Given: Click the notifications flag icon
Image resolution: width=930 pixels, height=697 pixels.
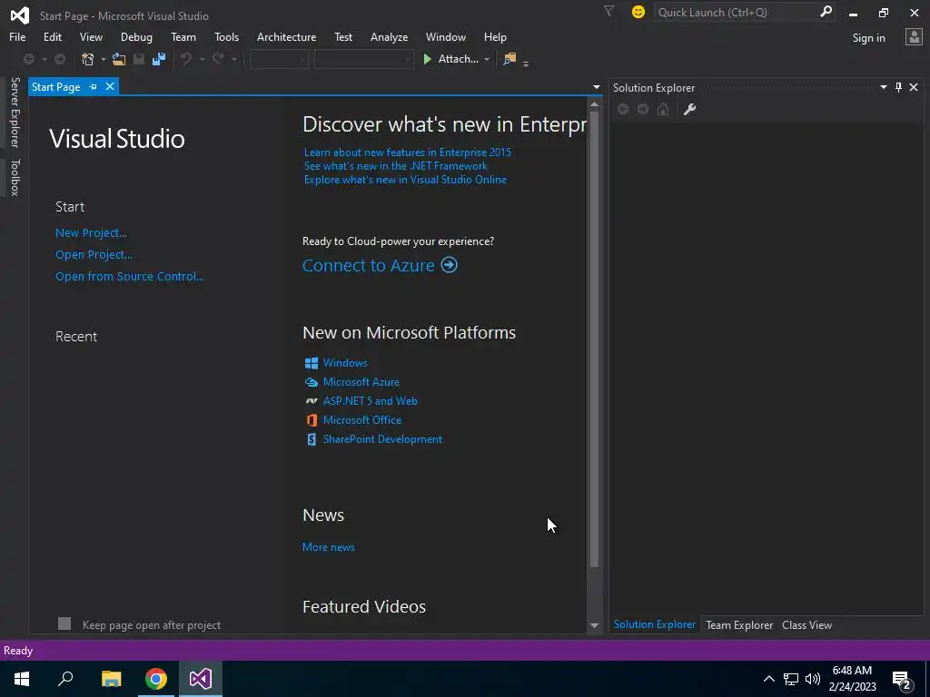Looking at the screenshot, I should [x=608, y=11].
